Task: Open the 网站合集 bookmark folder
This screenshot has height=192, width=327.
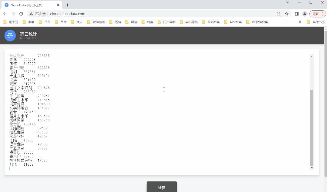Action: (x=211, y=22)
